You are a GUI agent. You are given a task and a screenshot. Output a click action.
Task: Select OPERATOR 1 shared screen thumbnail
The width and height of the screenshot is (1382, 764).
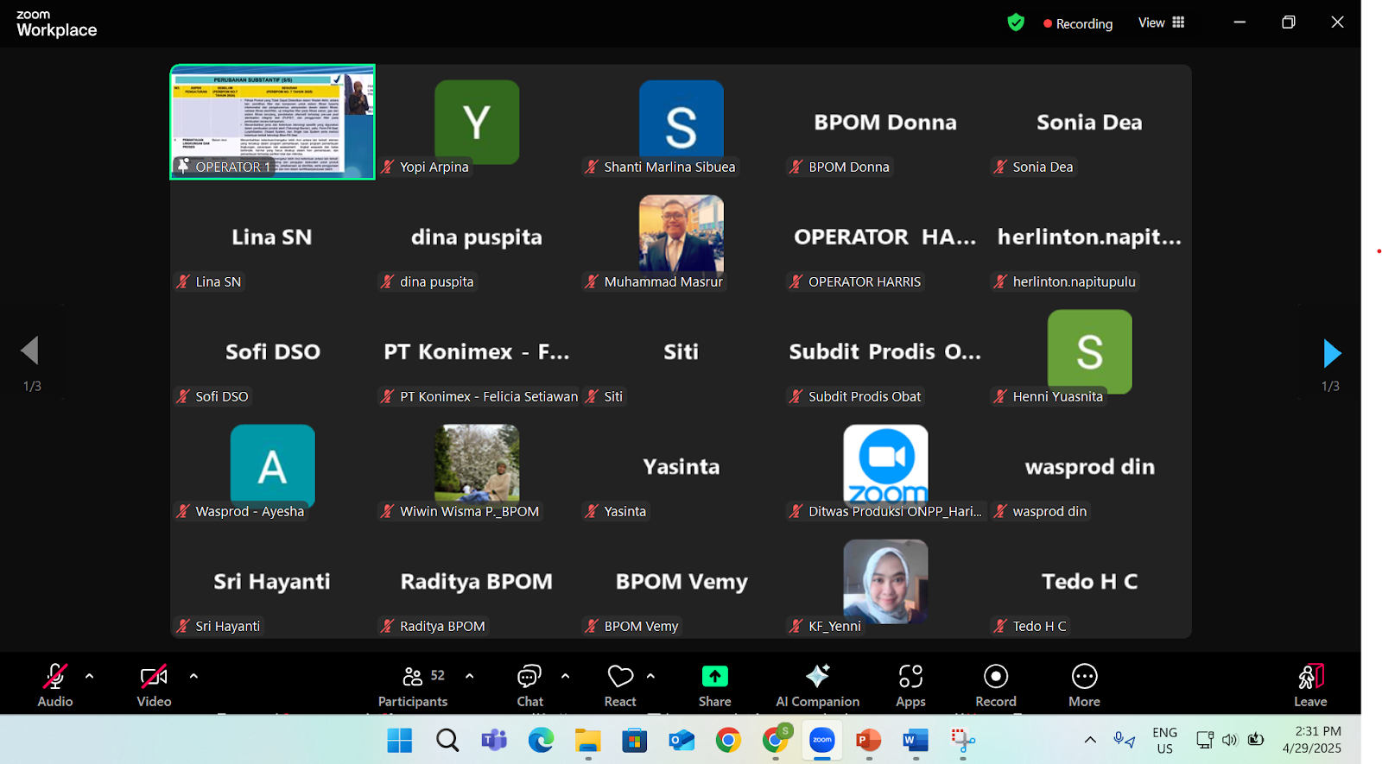[272, 122]
